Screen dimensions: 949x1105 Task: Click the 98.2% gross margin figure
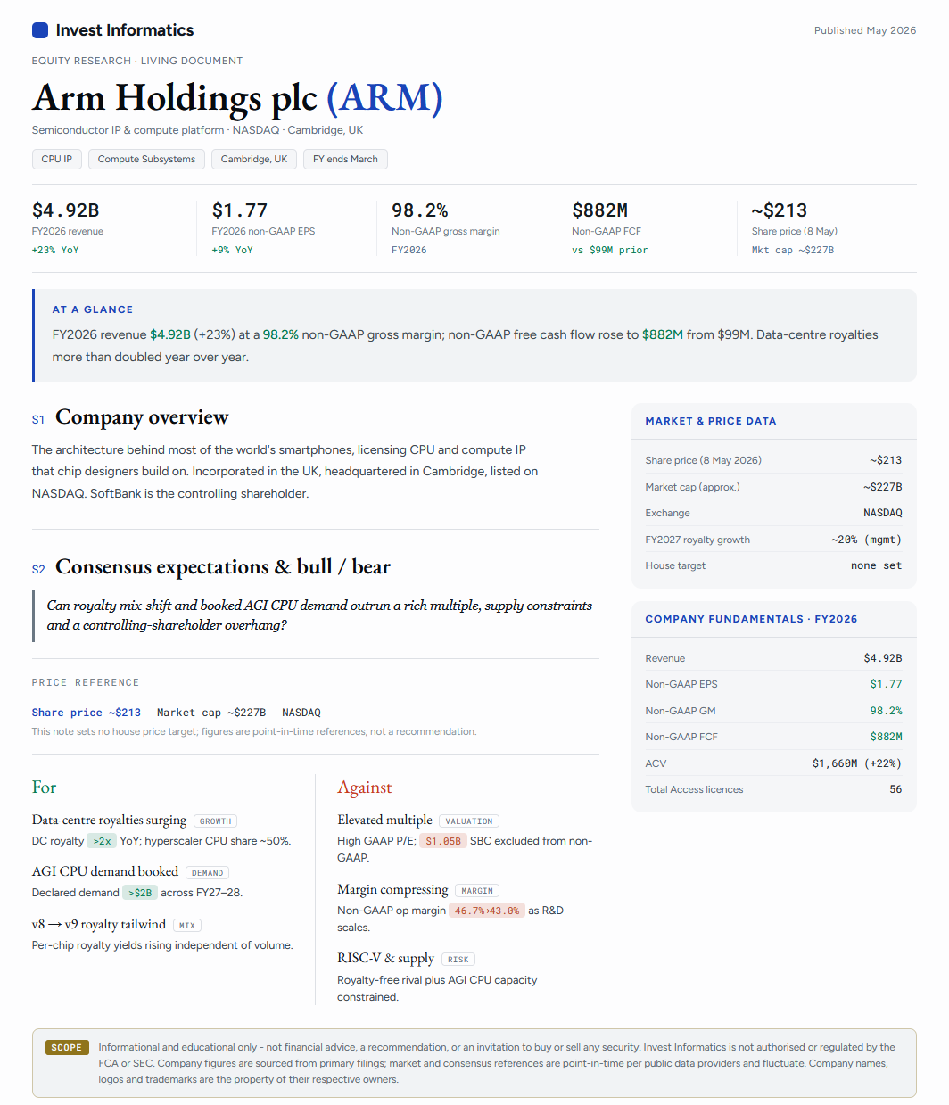pyautogui.click(x=419, y=210)
